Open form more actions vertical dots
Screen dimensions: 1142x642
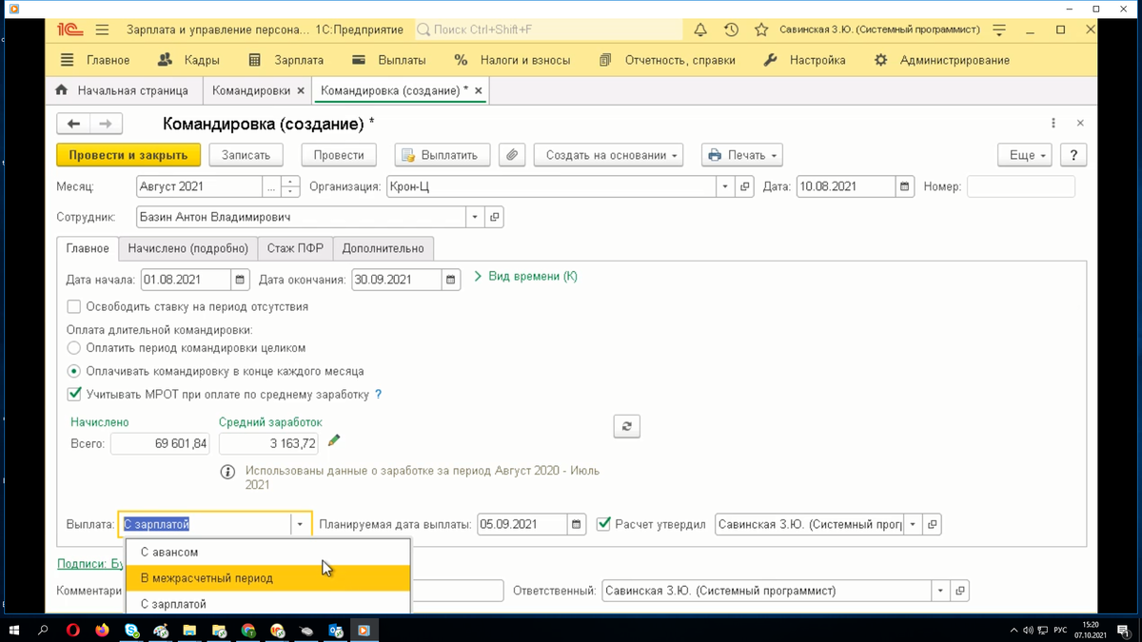click(1053, 124)
